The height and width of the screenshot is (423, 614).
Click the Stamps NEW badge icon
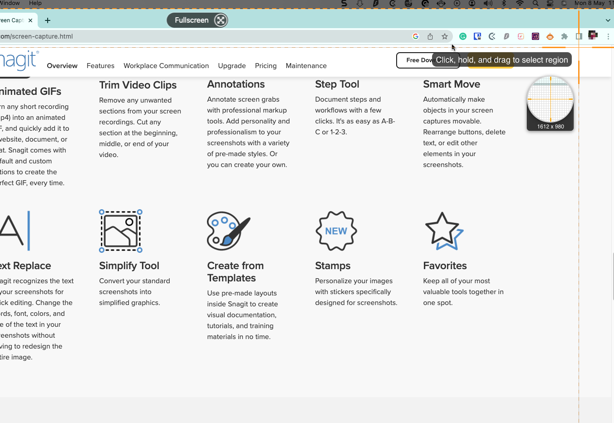(336, 231)
